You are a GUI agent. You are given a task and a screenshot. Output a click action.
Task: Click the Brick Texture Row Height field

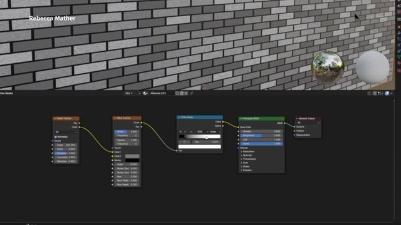pyautogui.click(x=127, y=184)
